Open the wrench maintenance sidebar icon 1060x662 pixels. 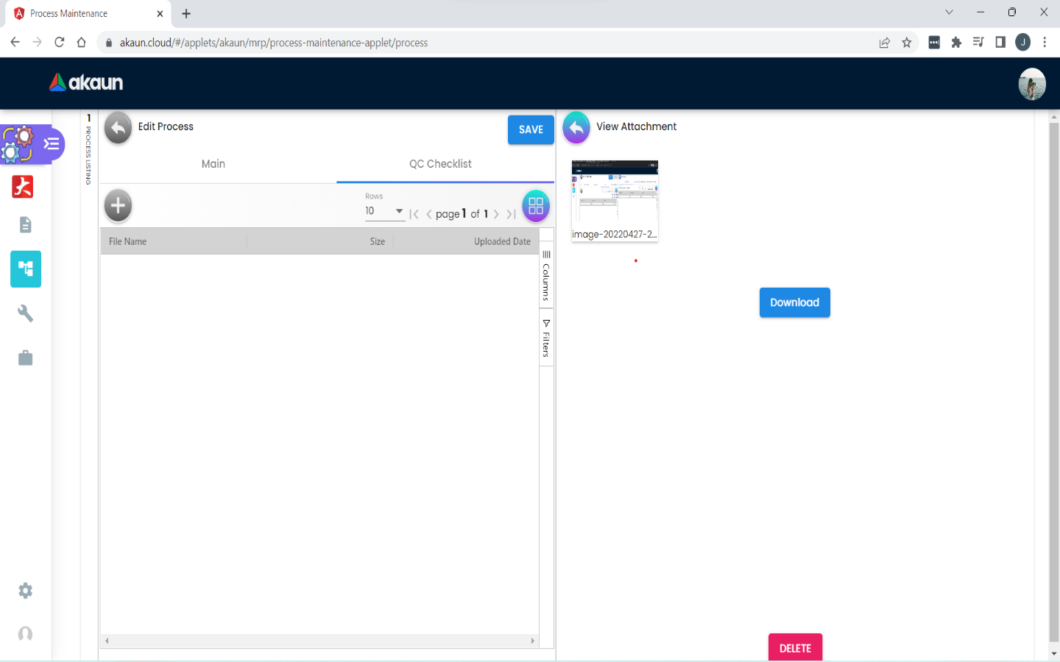[25, 313]
